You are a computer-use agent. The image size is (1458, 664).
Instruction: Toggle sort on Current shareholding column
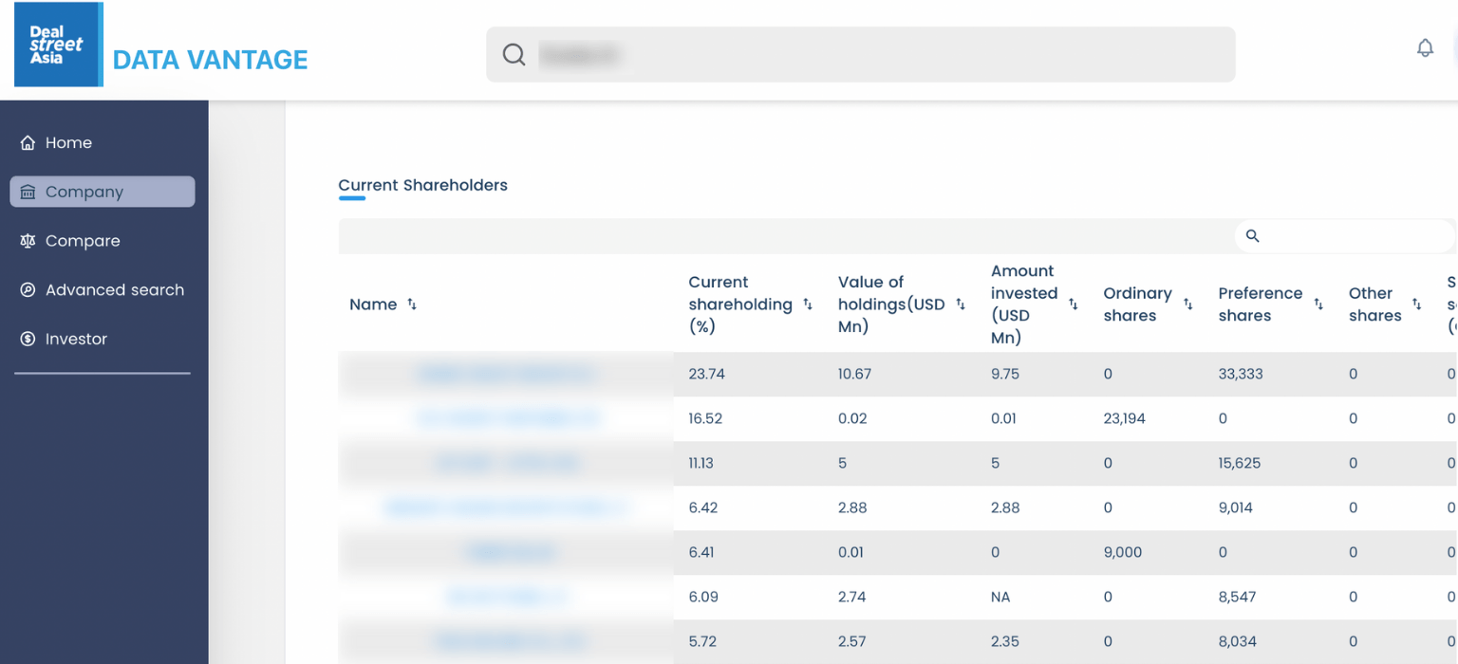[x=808, y=304]
